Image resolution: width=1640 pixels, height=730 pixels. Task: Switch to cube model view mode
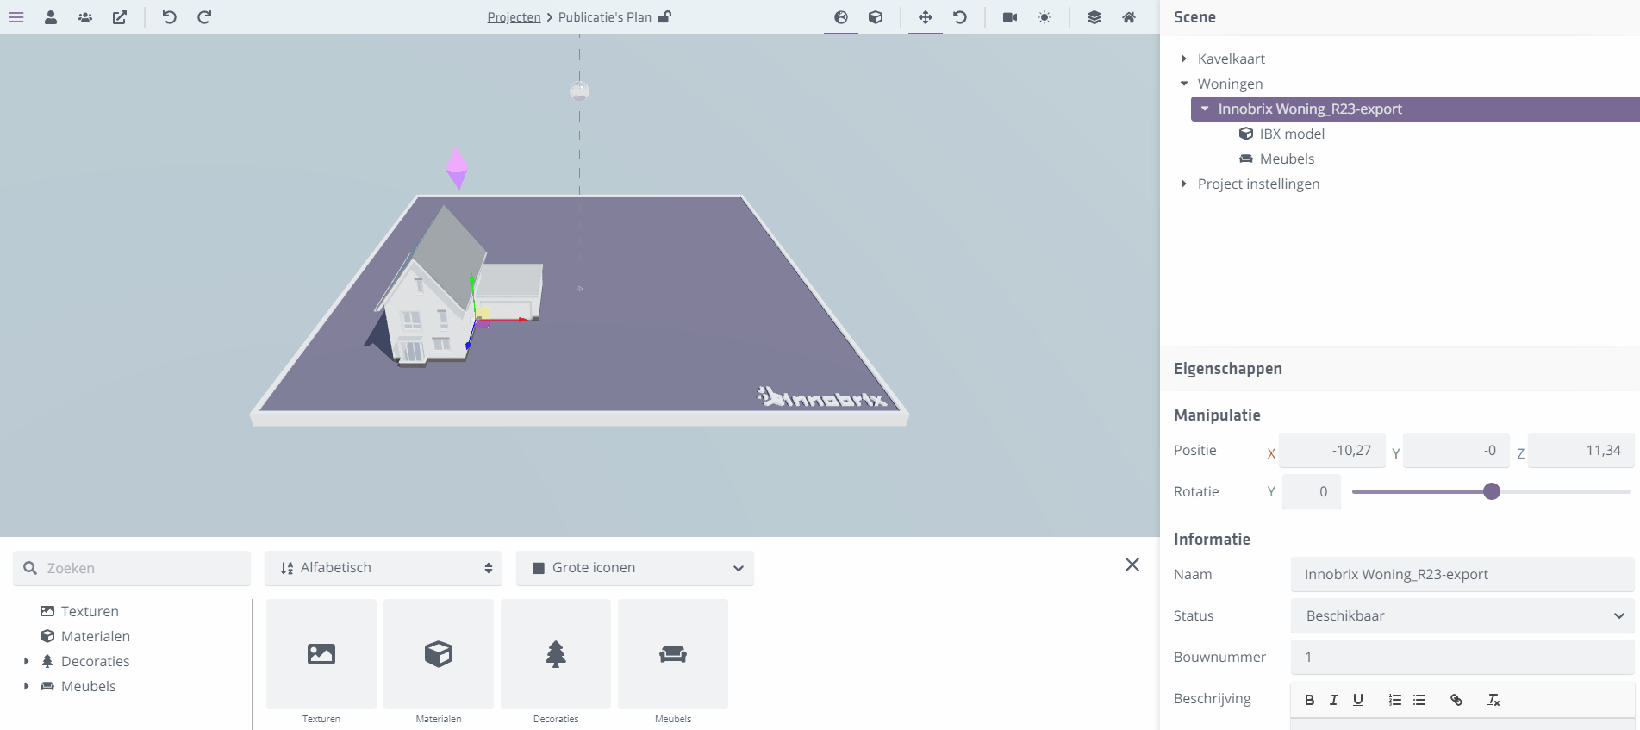tap(876, 17)
